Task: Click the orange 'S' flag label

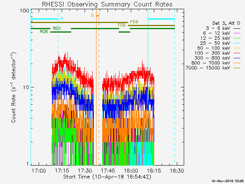Action: pos(93,15)
